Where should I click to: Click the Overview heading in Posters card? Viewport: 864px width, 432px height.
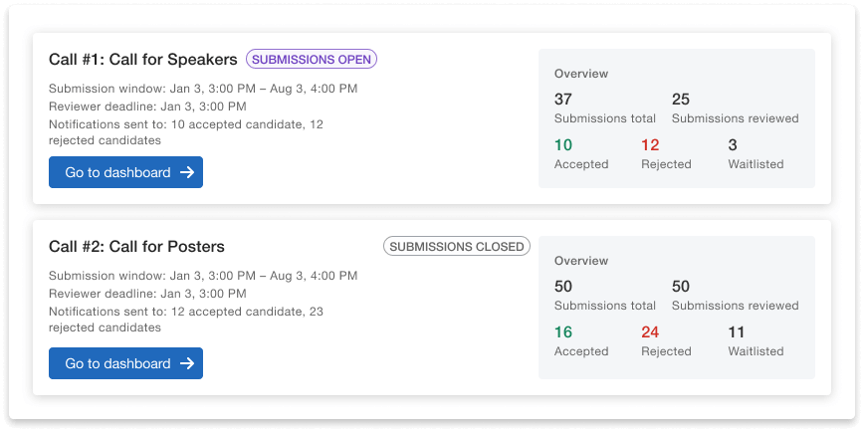(581, 261)
